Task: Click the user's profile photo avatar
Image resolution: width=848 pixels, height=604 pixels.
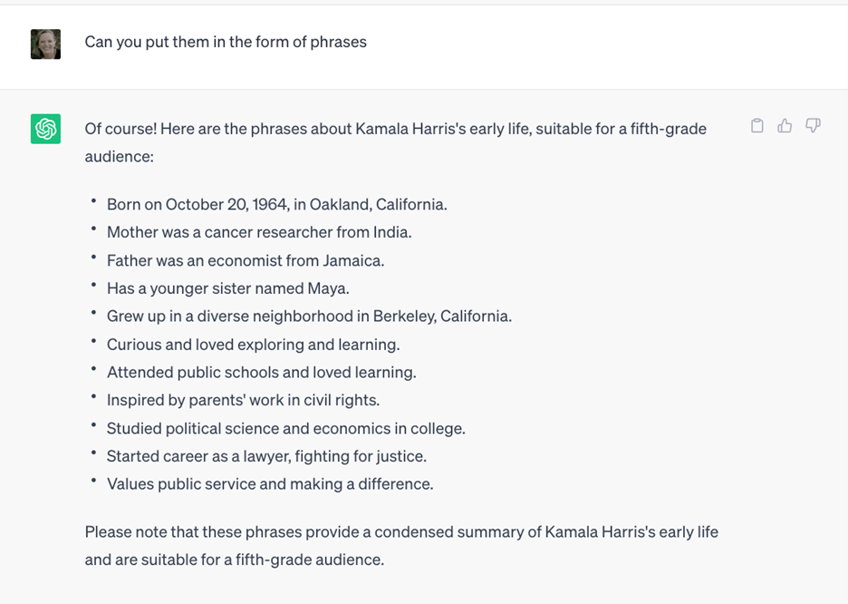Action: coord(45,44)
